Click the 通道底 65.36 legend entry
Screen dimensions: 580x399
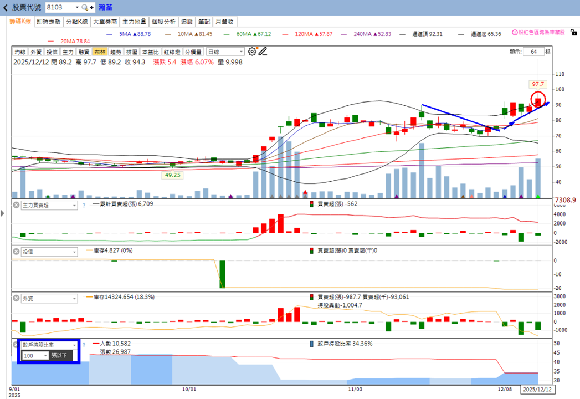(480, 34)
